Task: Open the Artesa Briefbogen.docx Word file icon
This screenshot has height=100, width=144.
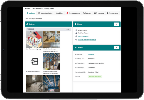Action: (x=34, y=62)
